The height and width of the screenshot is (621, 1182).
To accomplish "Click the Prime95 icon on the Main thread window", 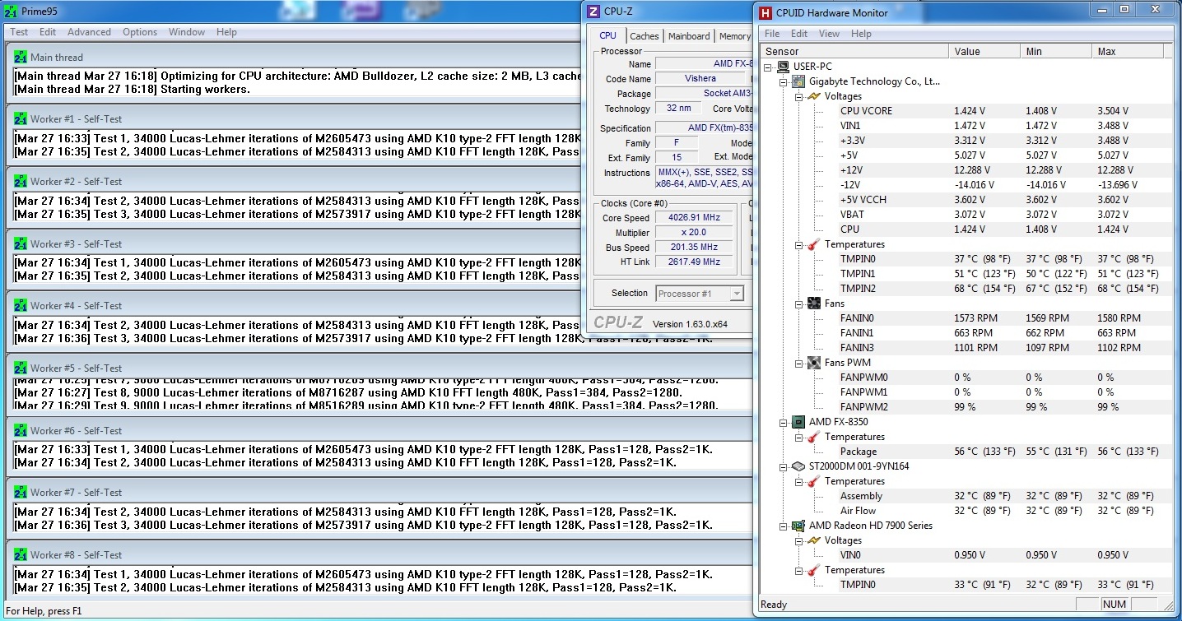I will pos(21,57).
